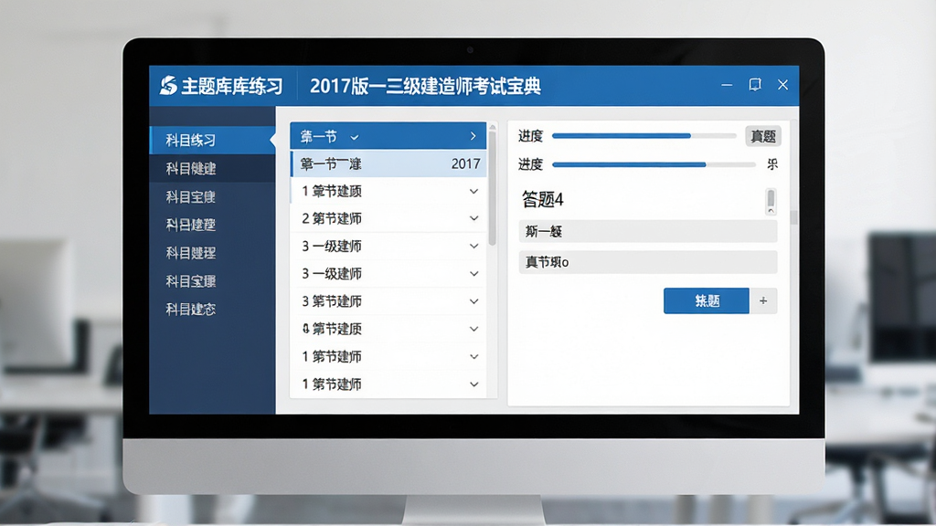Click the plus button beside the blue button
Screen dimensions: 936x526
tap(763, 301)
